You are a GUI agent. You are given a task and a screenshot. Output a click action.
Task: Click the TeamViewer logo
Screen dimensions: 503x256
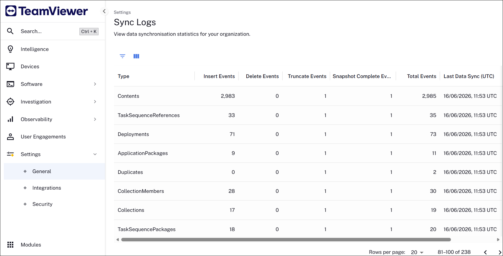tap(46, 11)
